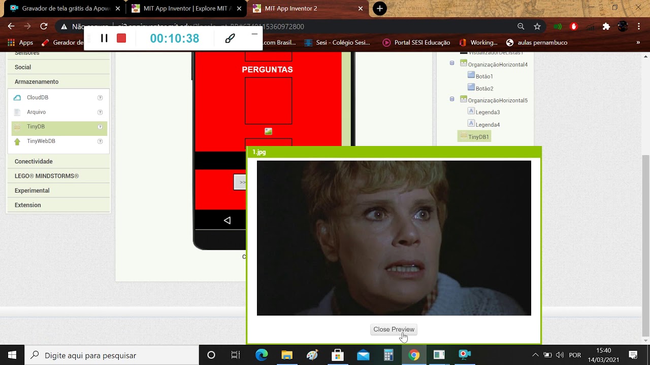
Task: Launch Calculator from the taskbar
Action: (x=388, y=355)
